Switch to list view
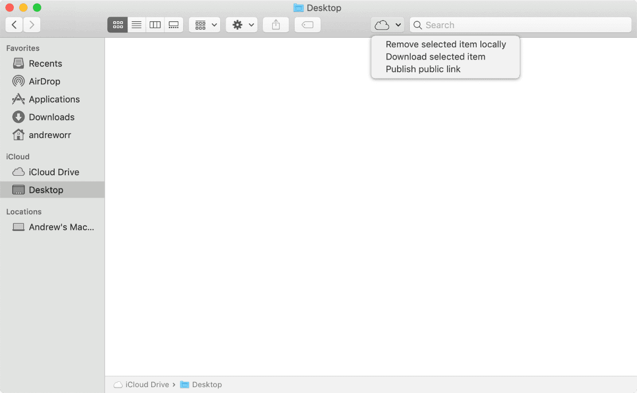 pos(136,25)
